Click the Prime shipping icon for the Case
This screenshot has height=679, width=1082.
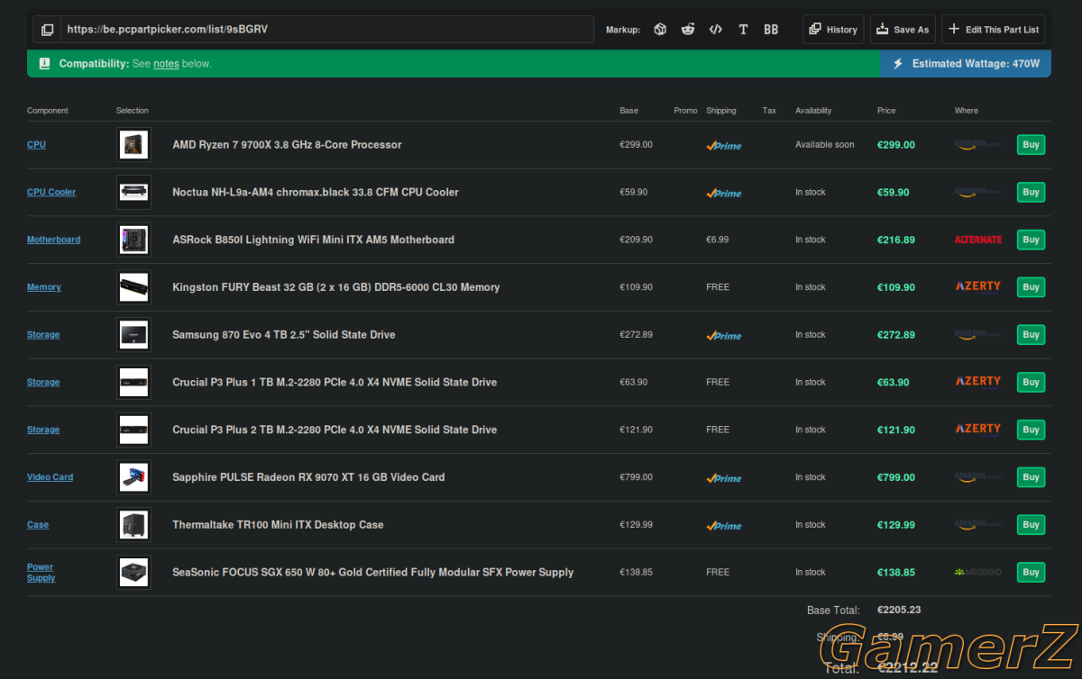(x=724, y=526)
